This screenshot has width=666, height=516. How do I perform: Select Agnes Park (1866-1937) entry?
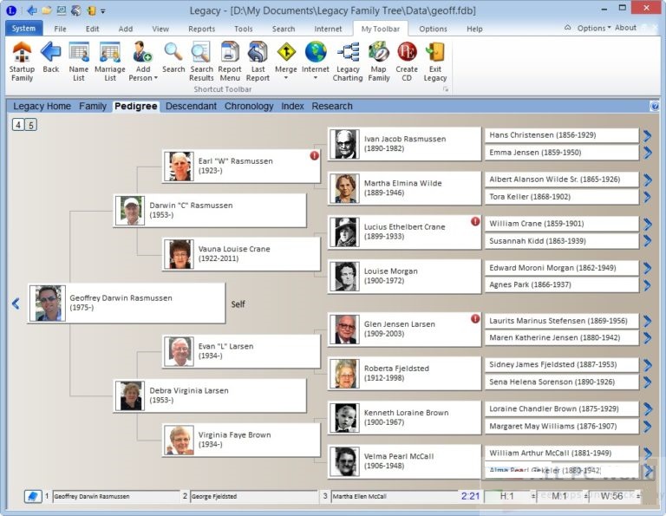[x=562, y=284]
